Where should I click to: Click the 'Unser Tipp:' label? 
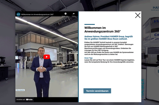pyautogui.click(x=89, y=58)
